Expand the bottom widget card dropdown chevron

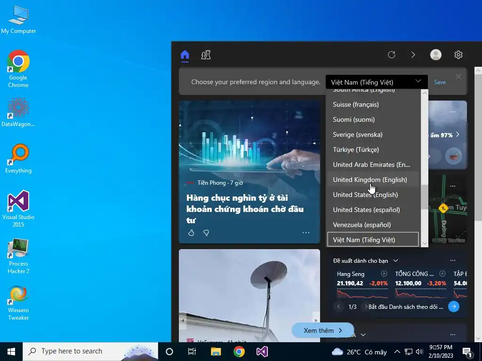(363, 335)
